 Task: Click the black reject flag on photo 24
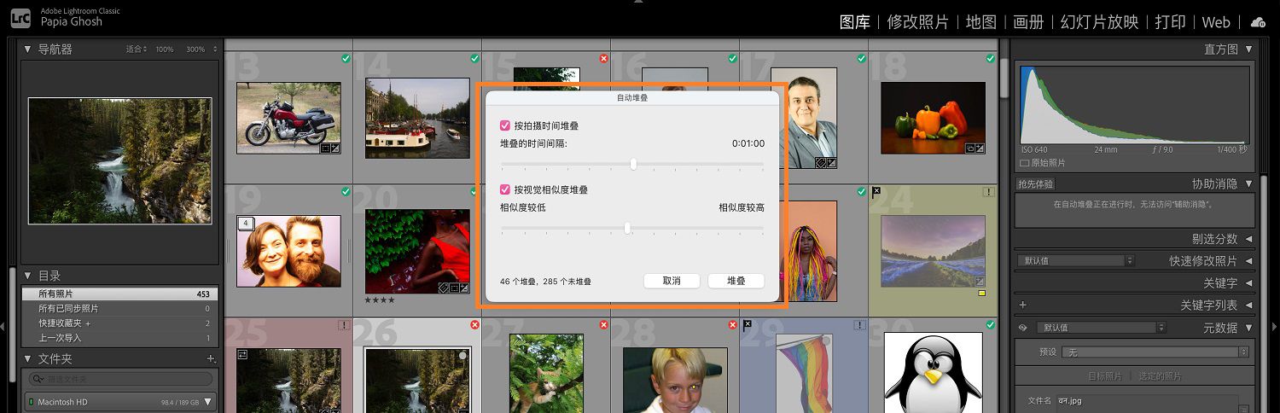[x=876, y=191]
